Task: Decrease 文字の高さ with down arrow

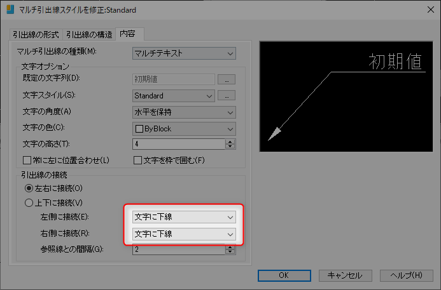Action: 230,147
